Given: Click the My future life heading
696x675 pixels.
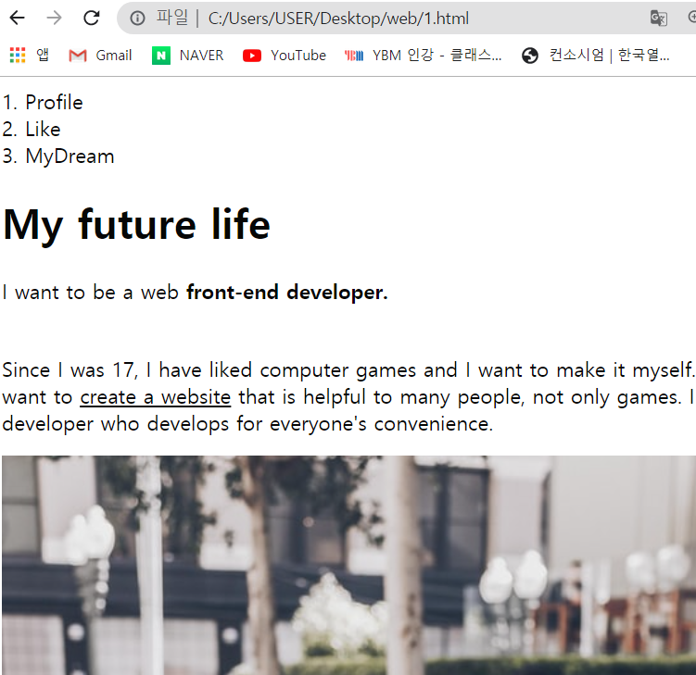Looking at the screenshot, I should [137, 225].
